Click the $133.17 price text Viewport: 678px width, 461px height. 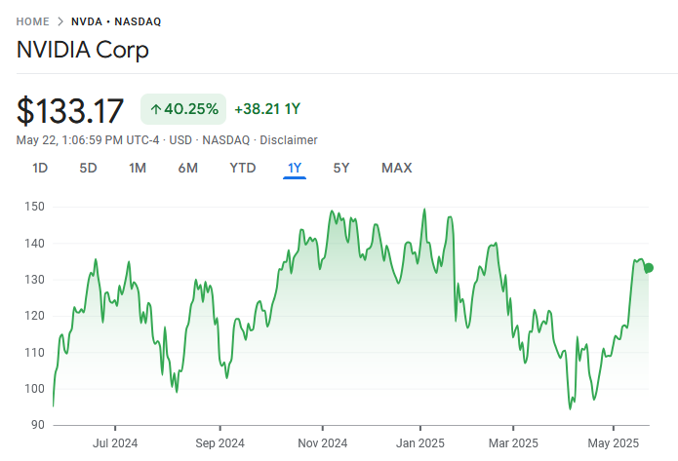coord(70,111)
